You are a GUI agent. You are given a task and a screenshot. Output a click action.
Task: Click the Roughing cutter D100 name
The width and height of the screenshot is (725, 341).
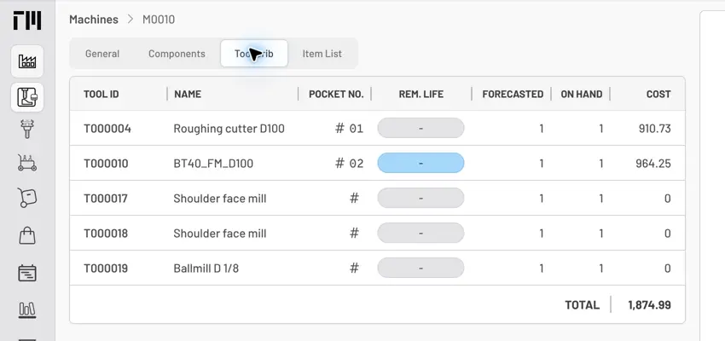pyautogui.click(x=229, y=129)
